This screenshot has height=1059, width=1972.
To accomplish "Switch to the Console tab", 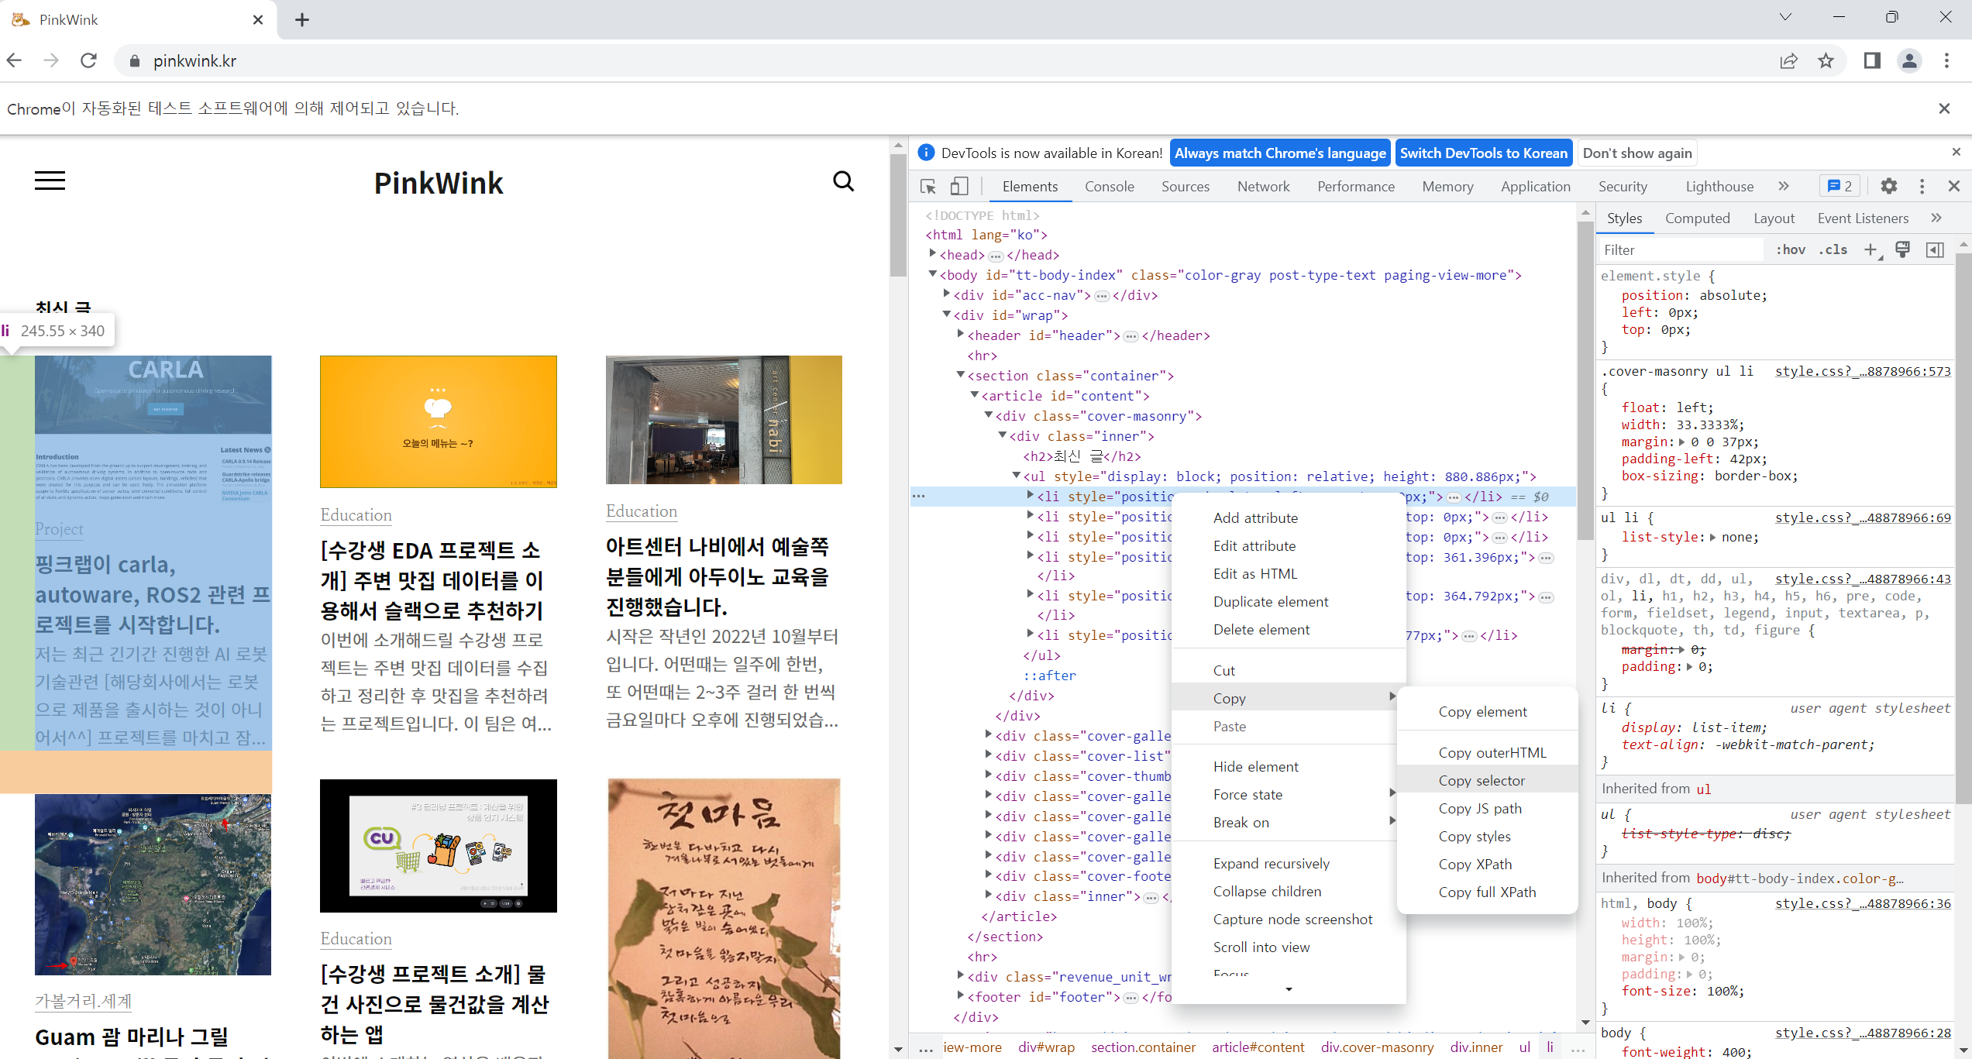I will coord(1109,187).
